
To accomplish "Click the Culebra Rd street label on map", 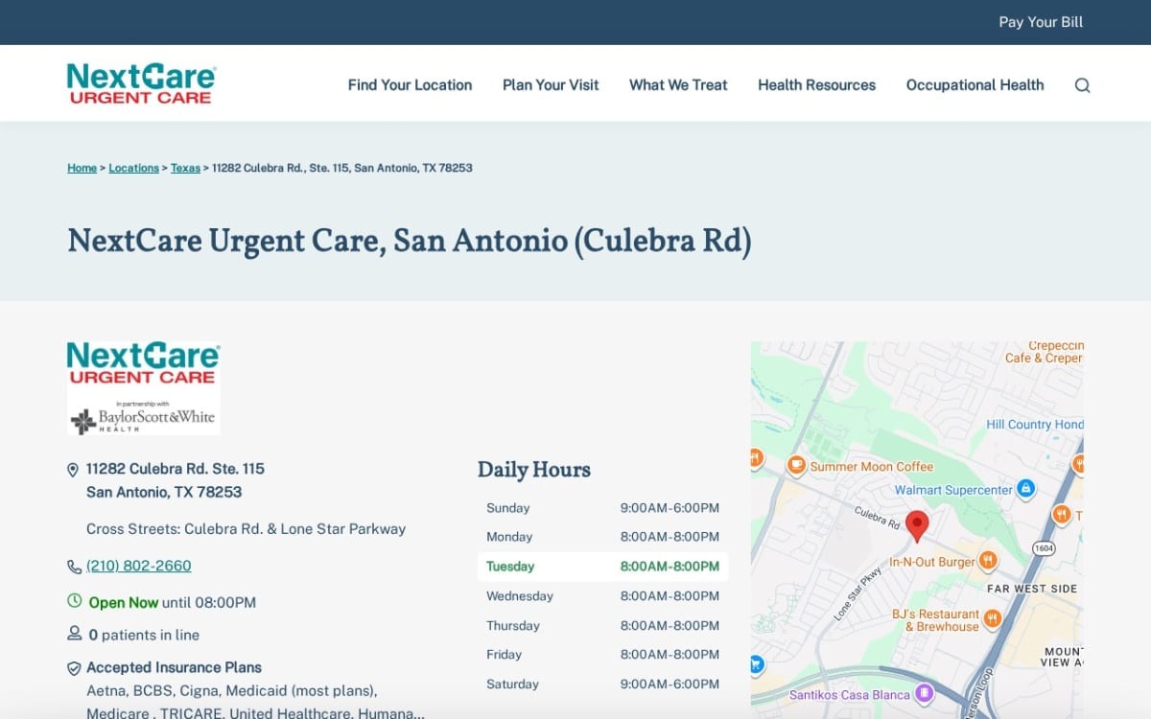I will click(x=878, y=519).
